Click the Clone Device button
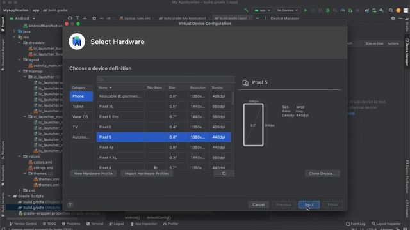Image resolution: width=410 pixels, height=230 pixels. point(322,173)
